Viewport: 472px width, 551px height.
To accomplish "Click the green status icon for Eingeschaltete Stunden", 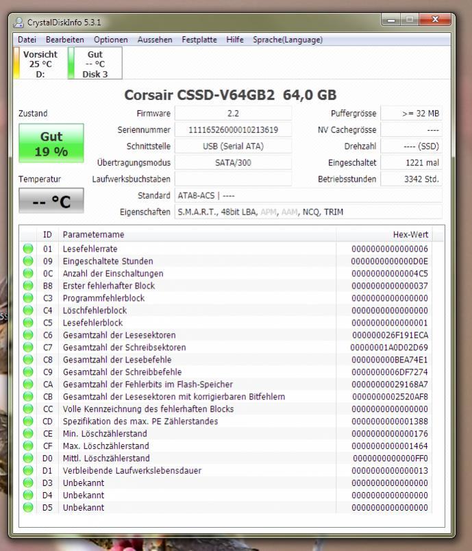I will (28, 261).
